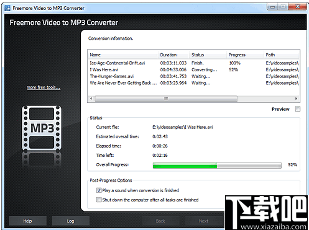Select the I Was Here.avi row
Screen dimensions: 309x230
tap(193, 69)
